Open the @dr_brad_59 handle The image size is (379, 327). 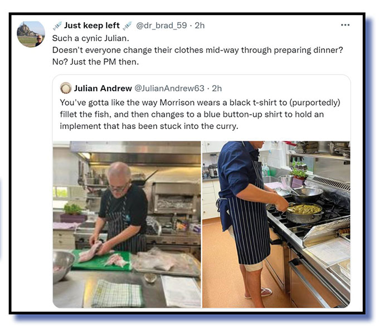tap(162, 26)
